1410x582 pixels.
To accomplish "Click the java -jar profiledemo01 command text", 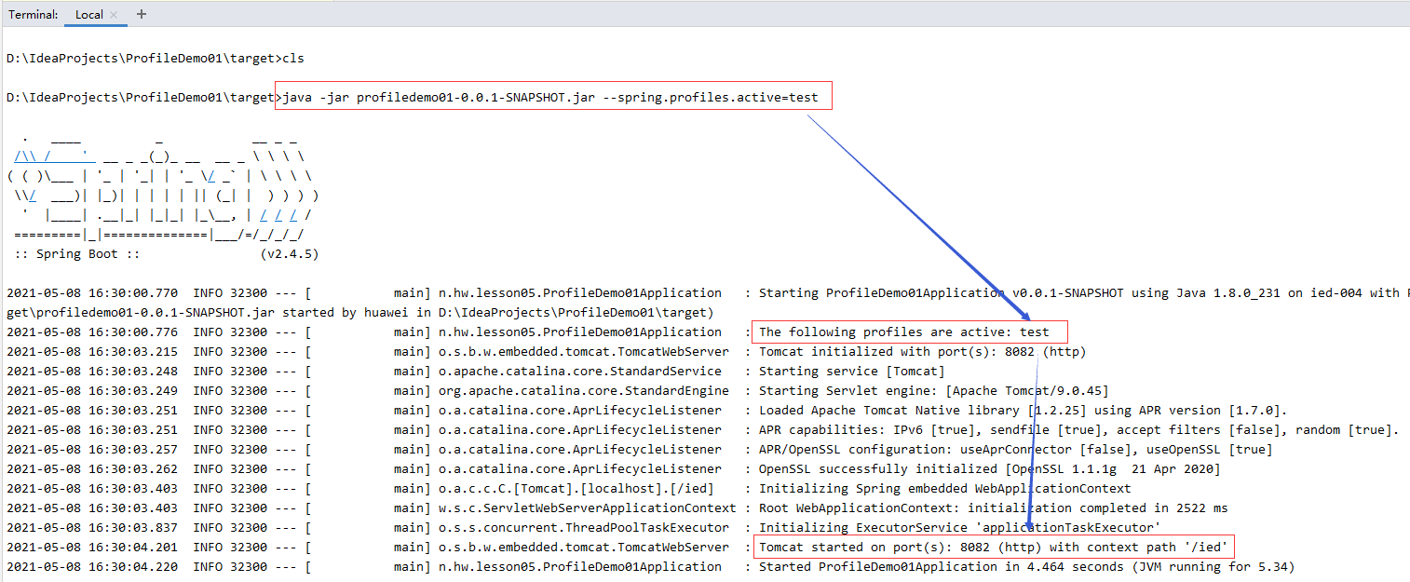I will pos(549,97).
